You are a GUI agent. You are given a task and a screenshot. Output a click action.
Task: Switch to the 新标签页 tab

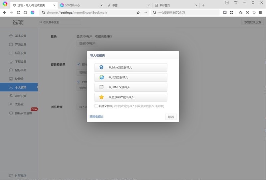(x=177, y=5)
